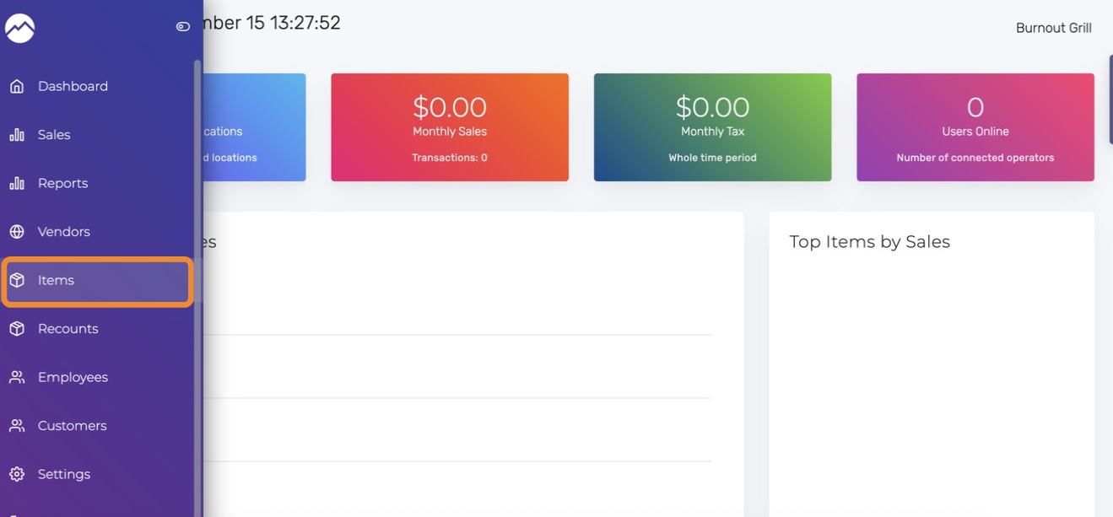Select Items in the sidebar
The image size is (1113, 517).
[97, 281]
